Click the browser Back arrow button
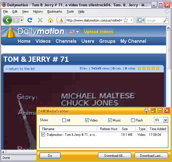Viewport: 172px width, 162px height. point(7,20)
